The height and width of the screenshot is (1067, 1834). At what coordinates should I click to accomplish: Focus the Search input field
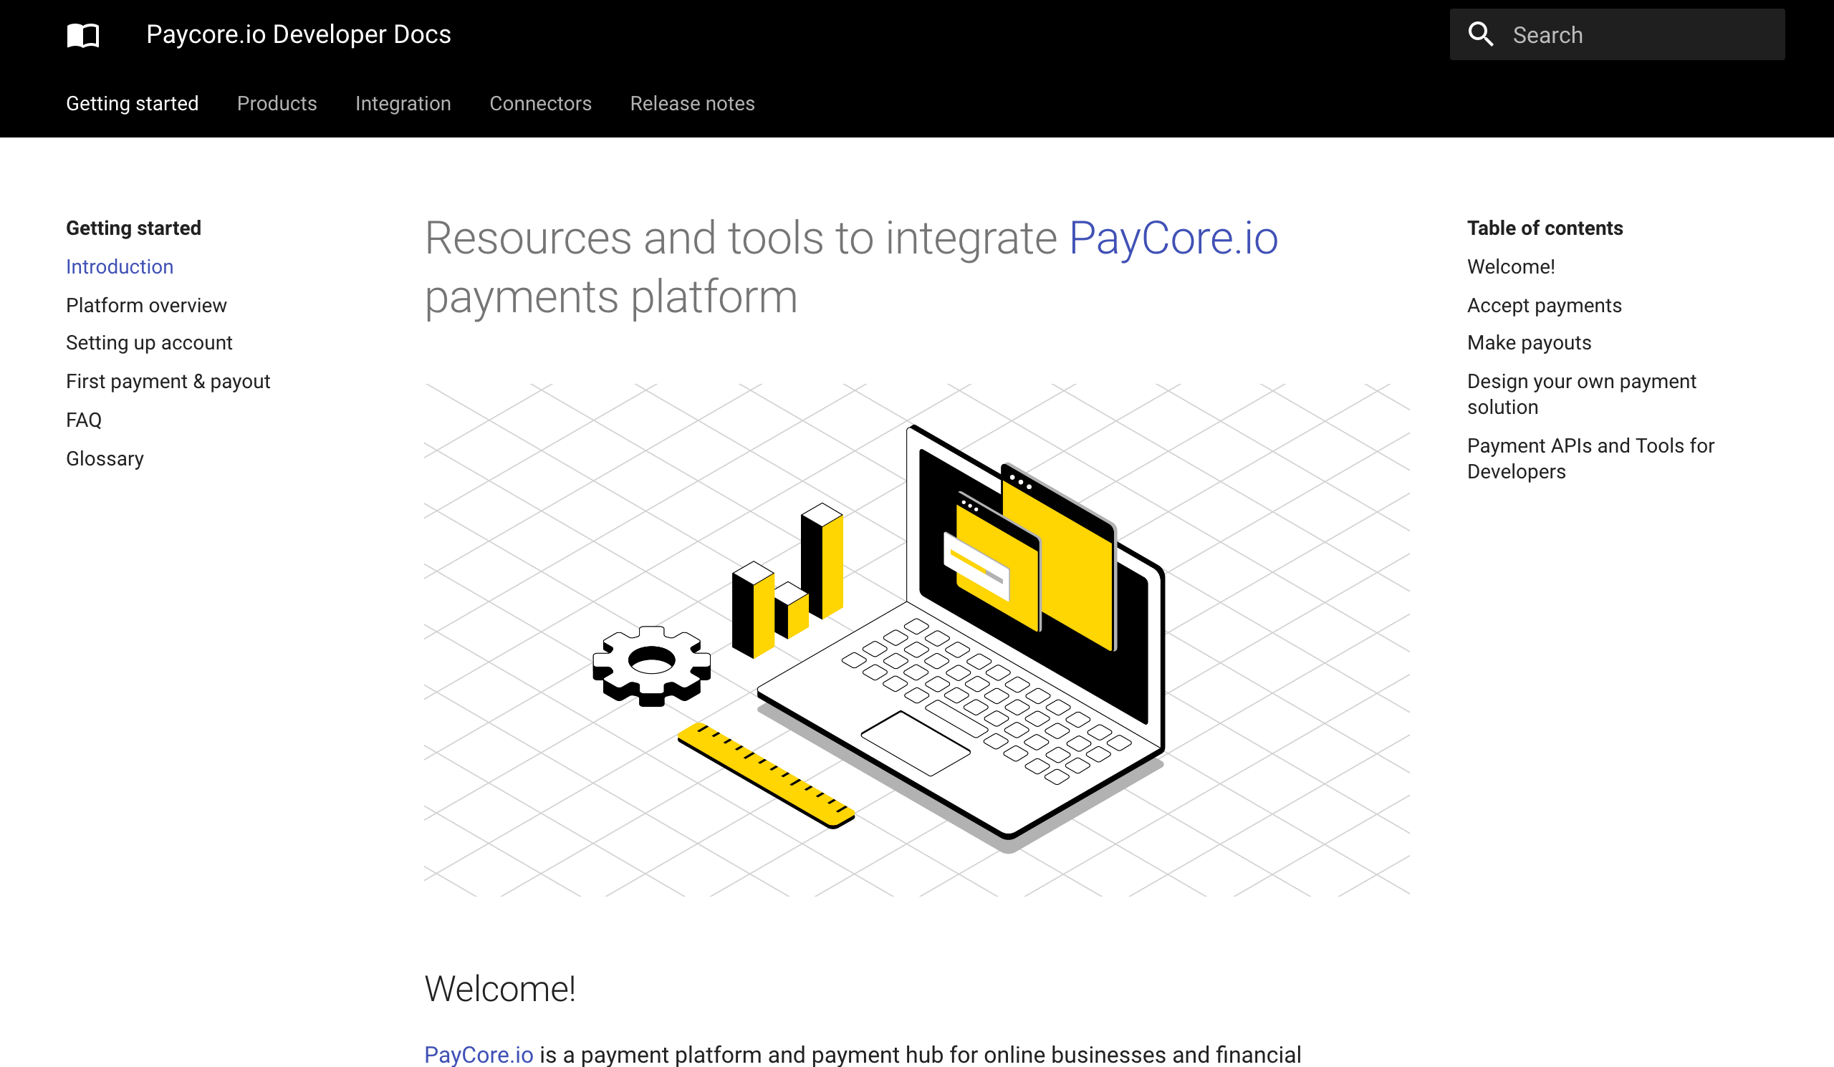(x=1616, y=35)
